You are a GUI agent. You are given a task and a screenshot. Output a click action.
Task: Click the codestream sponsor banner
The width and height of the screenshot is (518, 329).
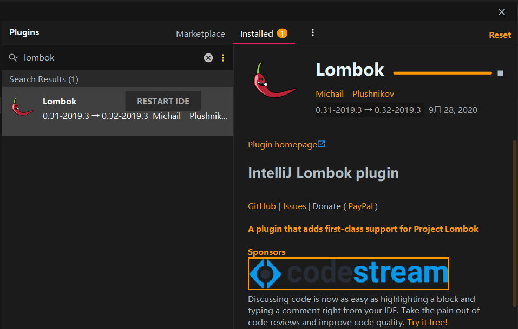click(x=349, y=273)
